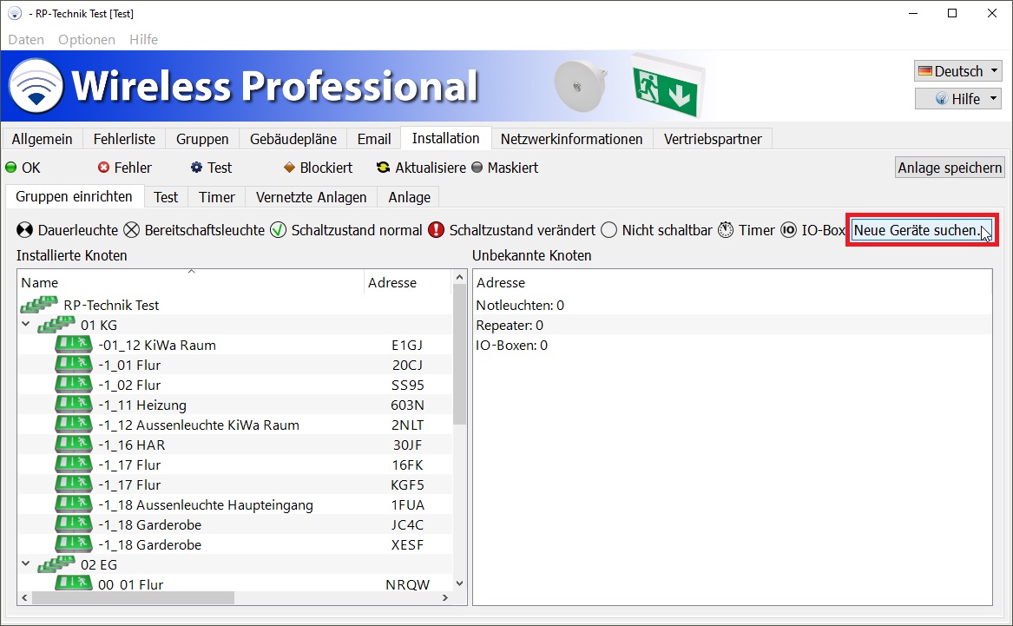
Task: Click exit sign icon of -1_01 Flur
Action: pos(74,365)
